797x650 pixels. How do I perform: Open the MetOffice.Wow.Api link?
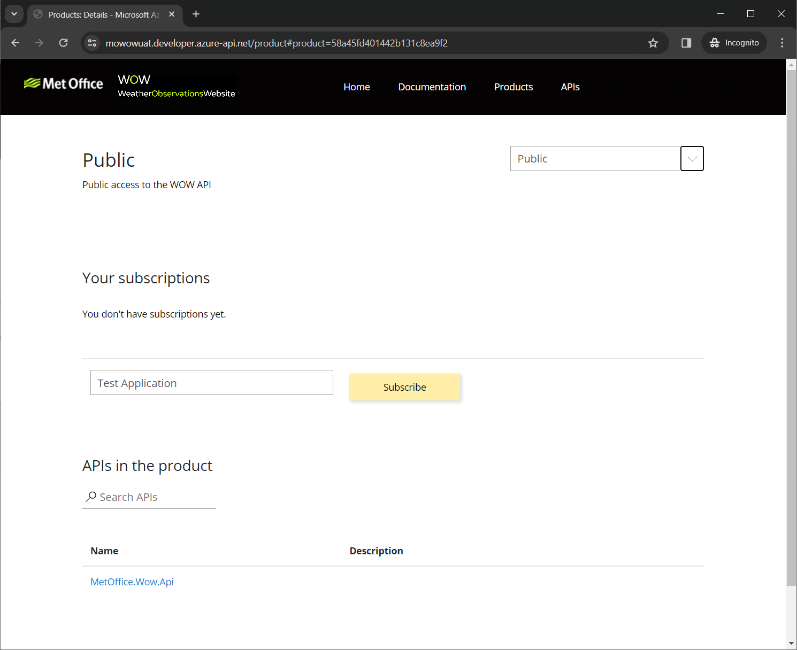pyautogui.click(x=132, y=582)
